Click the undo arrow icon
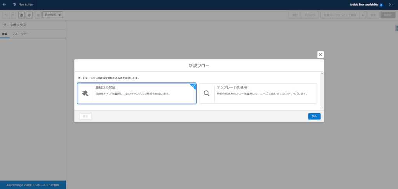398x189 pixels. 6,15
